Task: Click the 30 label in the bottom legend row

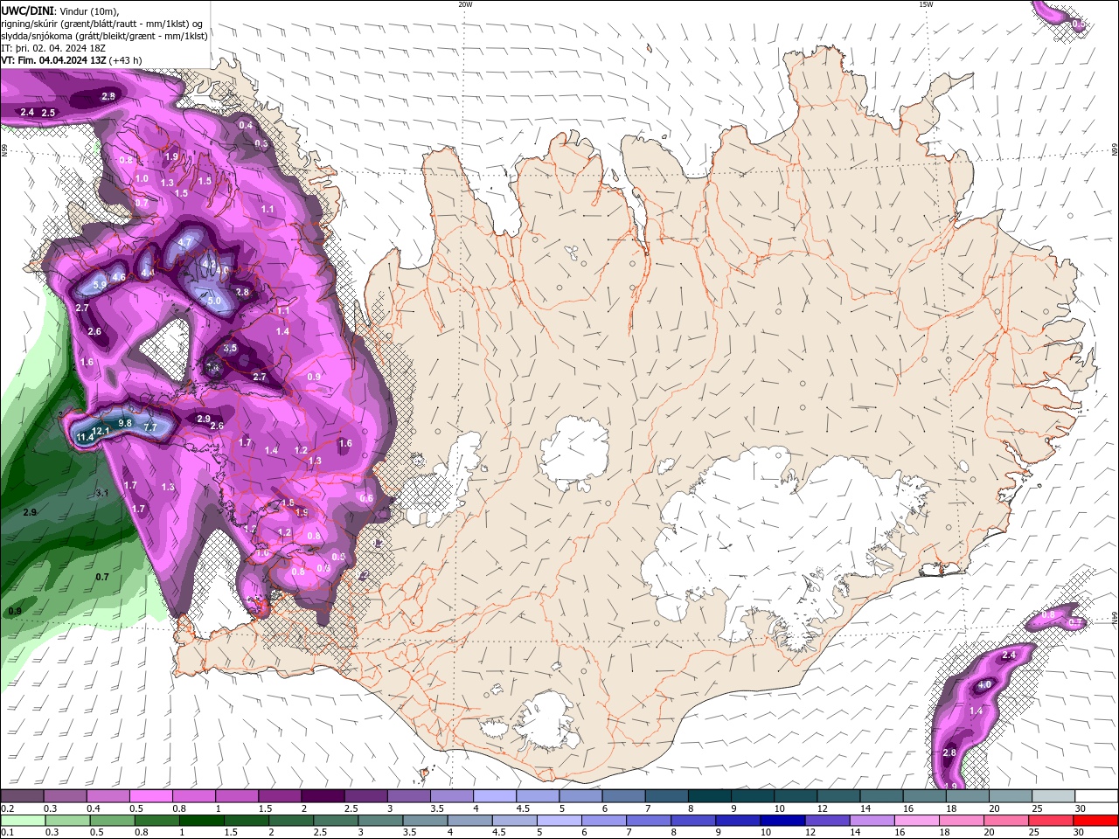Action: click(x=1078, y=833)
